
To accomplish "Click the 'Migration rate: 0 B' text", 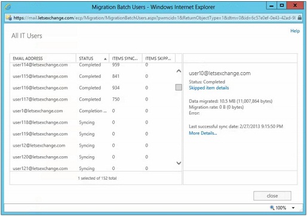I will tap(216, 107).
